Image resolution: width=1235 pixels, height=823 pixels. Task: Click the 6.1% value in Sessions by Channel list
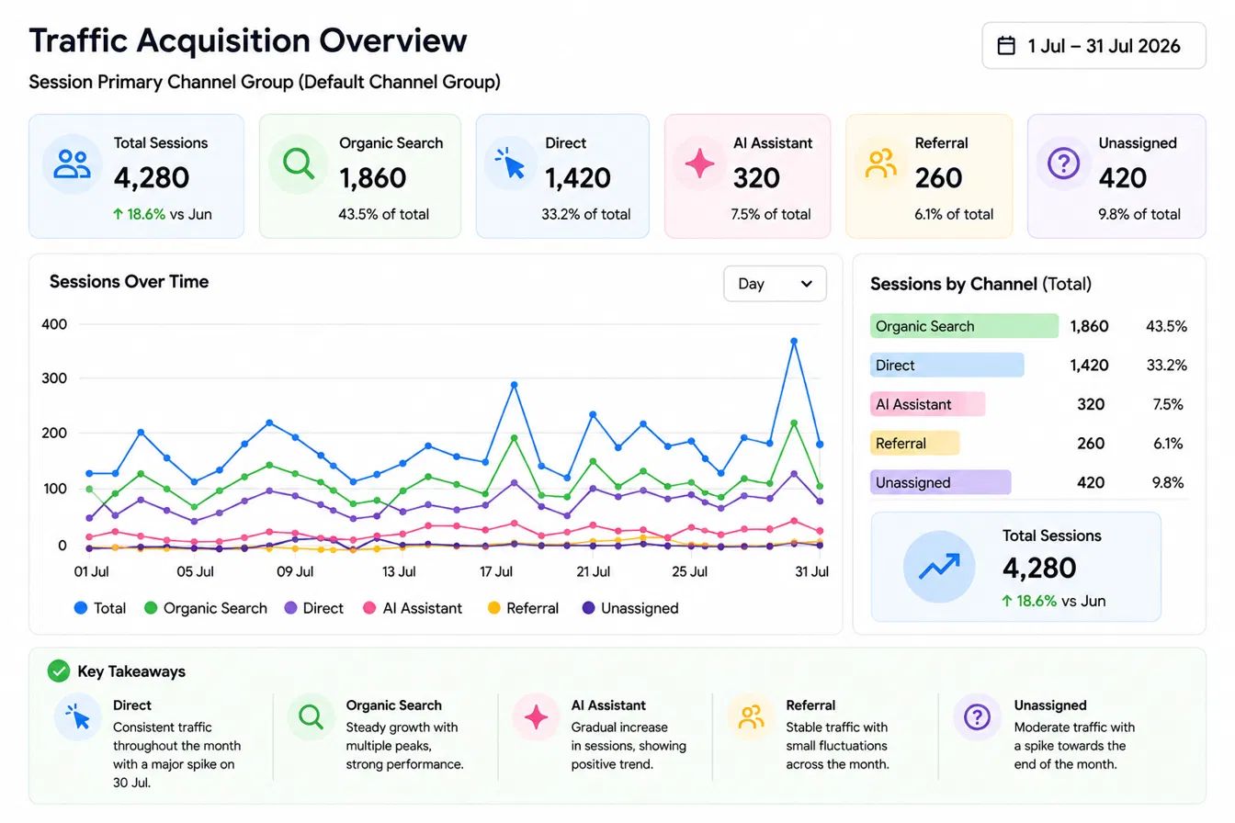pos(1168,444)
